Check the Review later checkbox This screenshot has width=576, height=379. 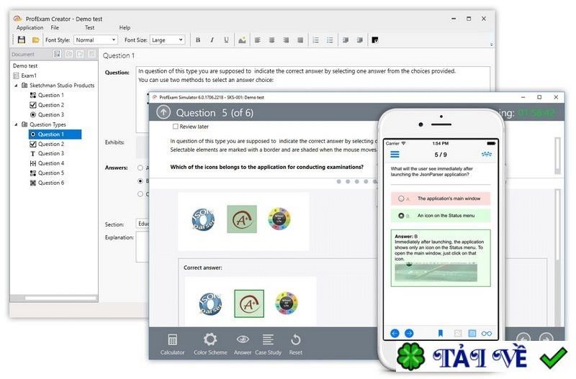click(x=175, y=127)
